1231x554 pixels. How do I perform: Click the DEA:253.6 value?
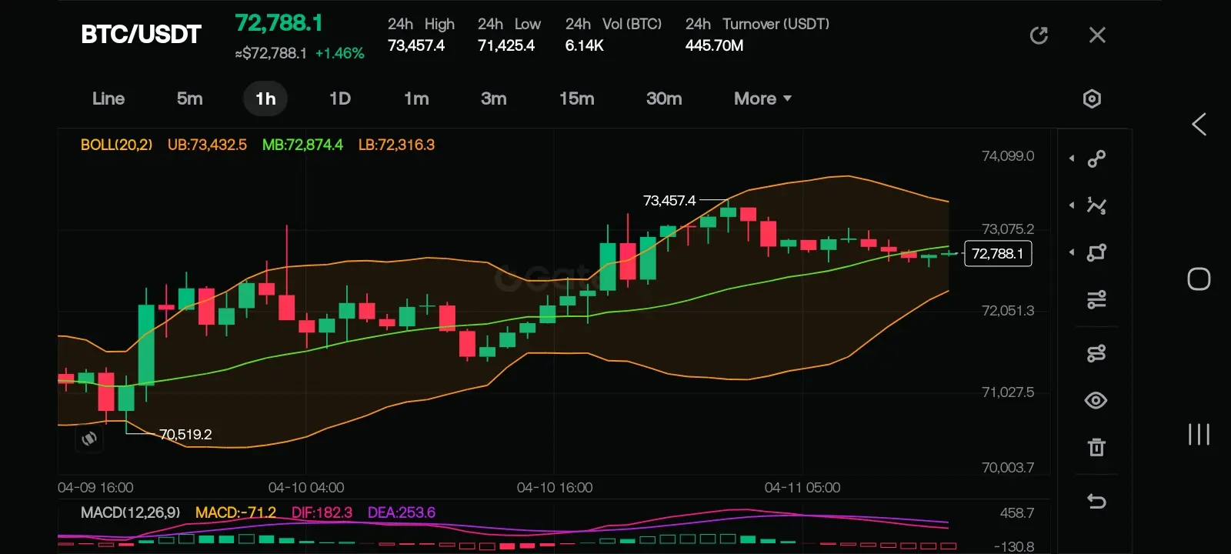click(x=402, y=512)
